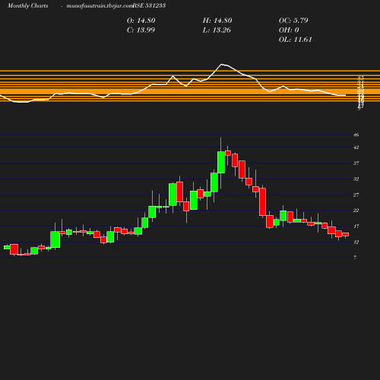Image resolution: width=380 pixels, height=380 pixels.
Task: Click the price axis label 42
Action: click(356, 147)
